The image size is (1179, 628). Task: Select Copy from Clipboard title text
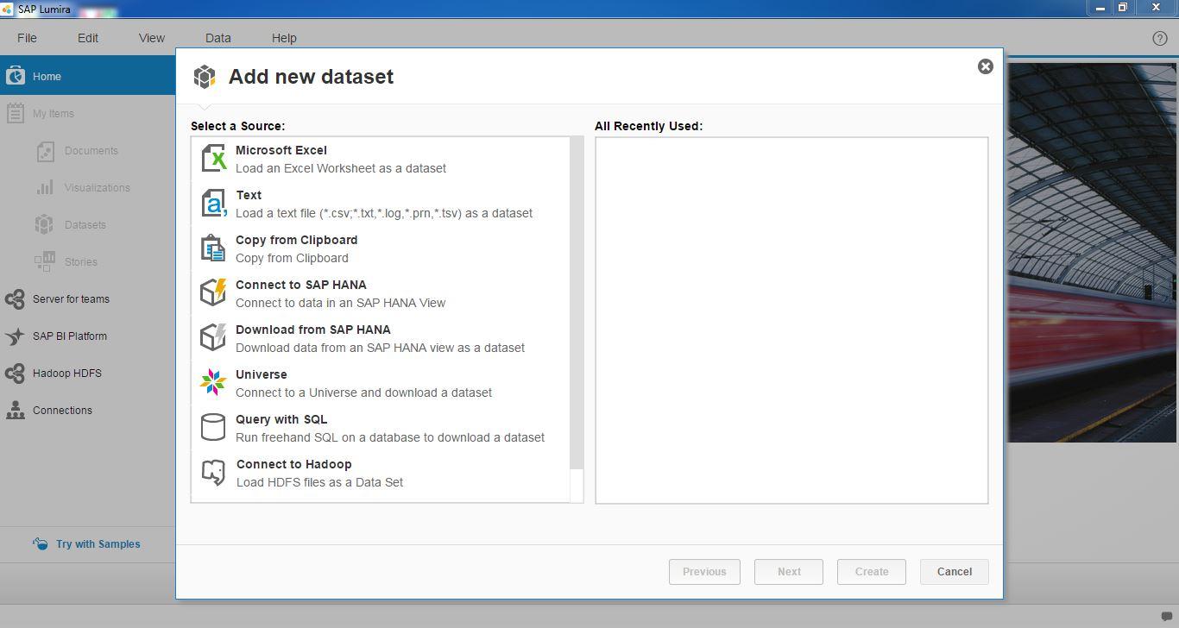296,240
